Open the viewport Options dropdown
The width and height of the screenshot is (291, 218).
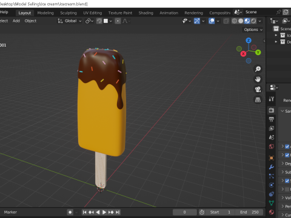[253, 30]
